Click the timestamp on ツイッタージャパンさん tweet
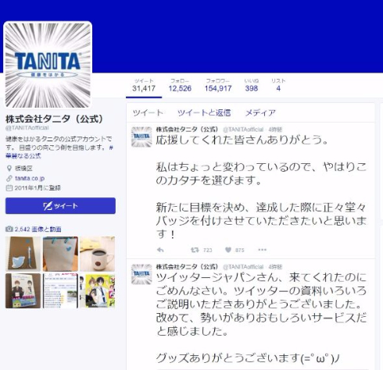Image resolution: width=383 pixels, height=370 pixels. click(x=275, y=267)
